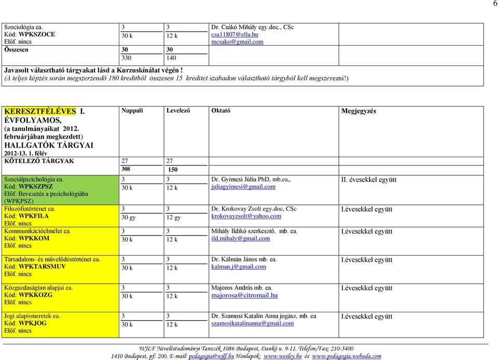This screenshot has height=360, width=498.
Task: Click the course title "Filozófiatörténet ea."
Action: click(30, 209)
